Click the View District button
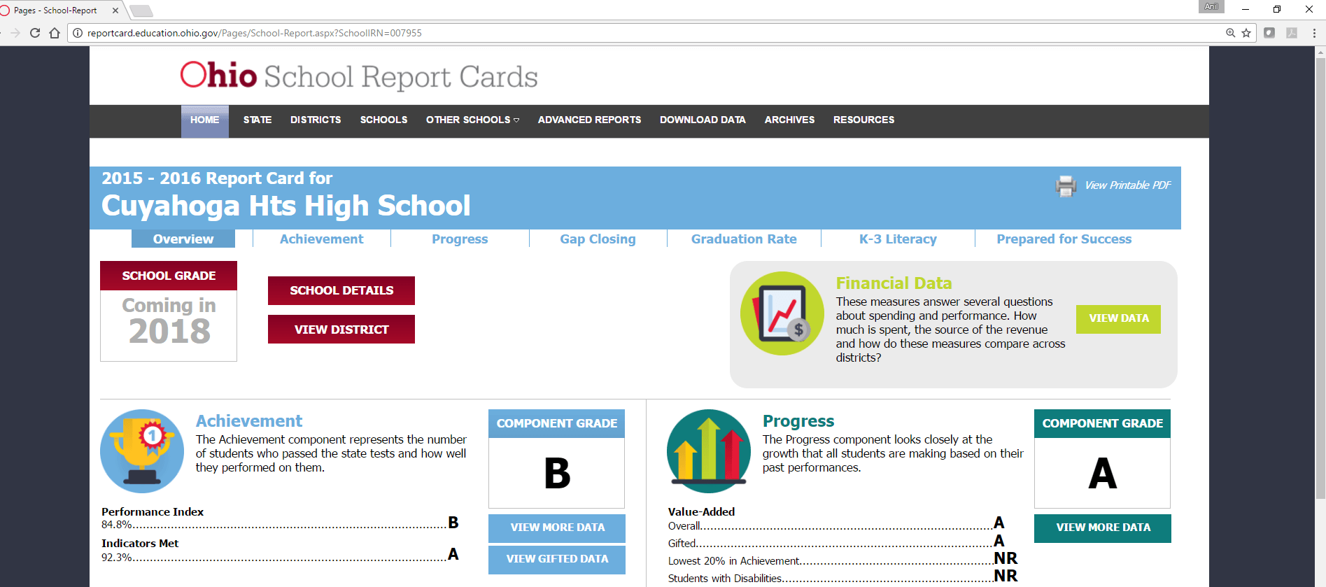This screenshot has width=1326, height=587. [x=341, y=330]
